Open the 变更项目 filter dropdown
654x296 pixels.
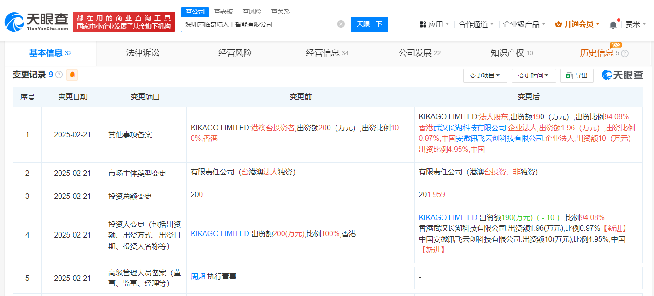pyautogui.click(x=485, y=75)
